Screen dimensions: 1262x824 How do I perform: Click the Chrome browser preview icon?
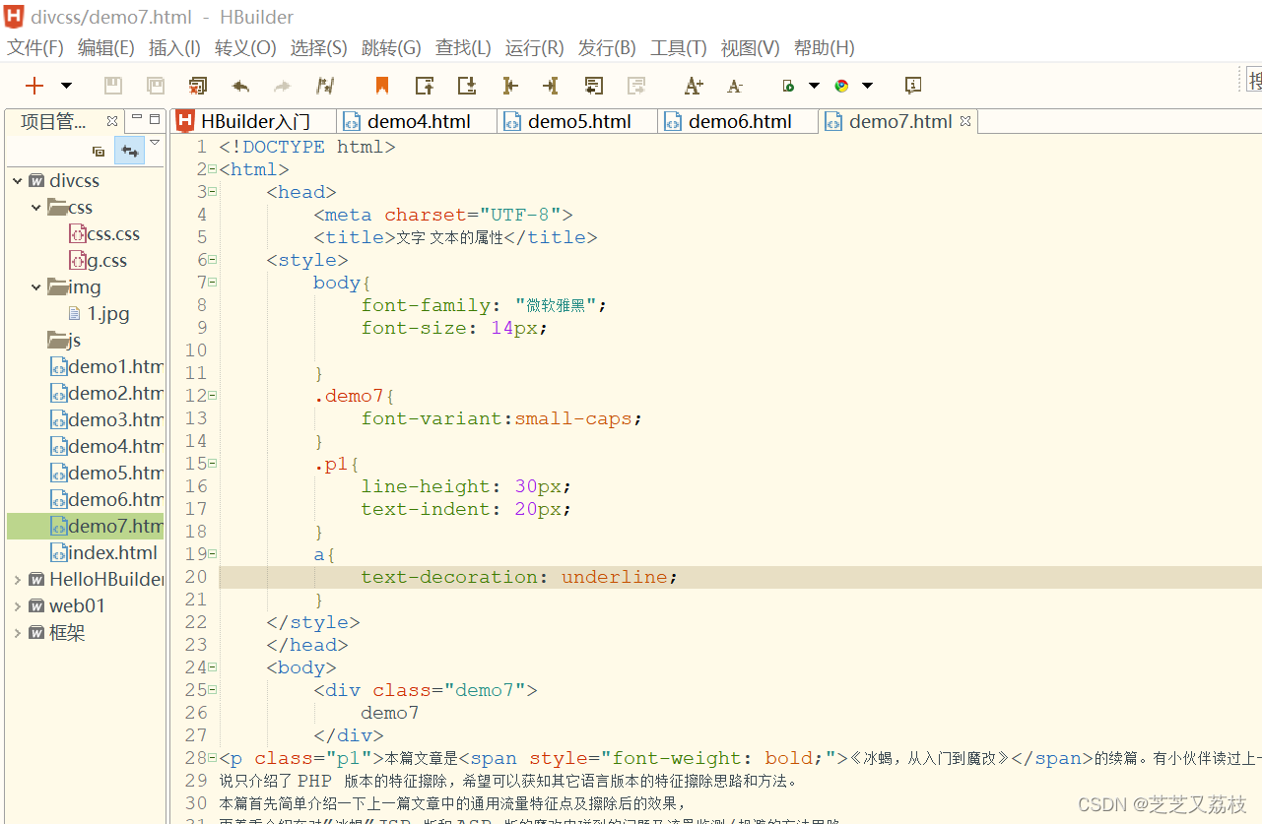[841, 86]
